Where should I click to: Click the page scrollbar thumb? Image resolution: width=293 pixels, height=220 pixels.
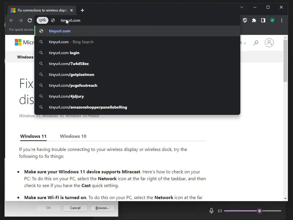pyautogui.click(x=285, y=61)
